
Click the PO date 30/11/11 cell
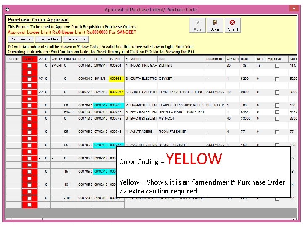(101, 79)
